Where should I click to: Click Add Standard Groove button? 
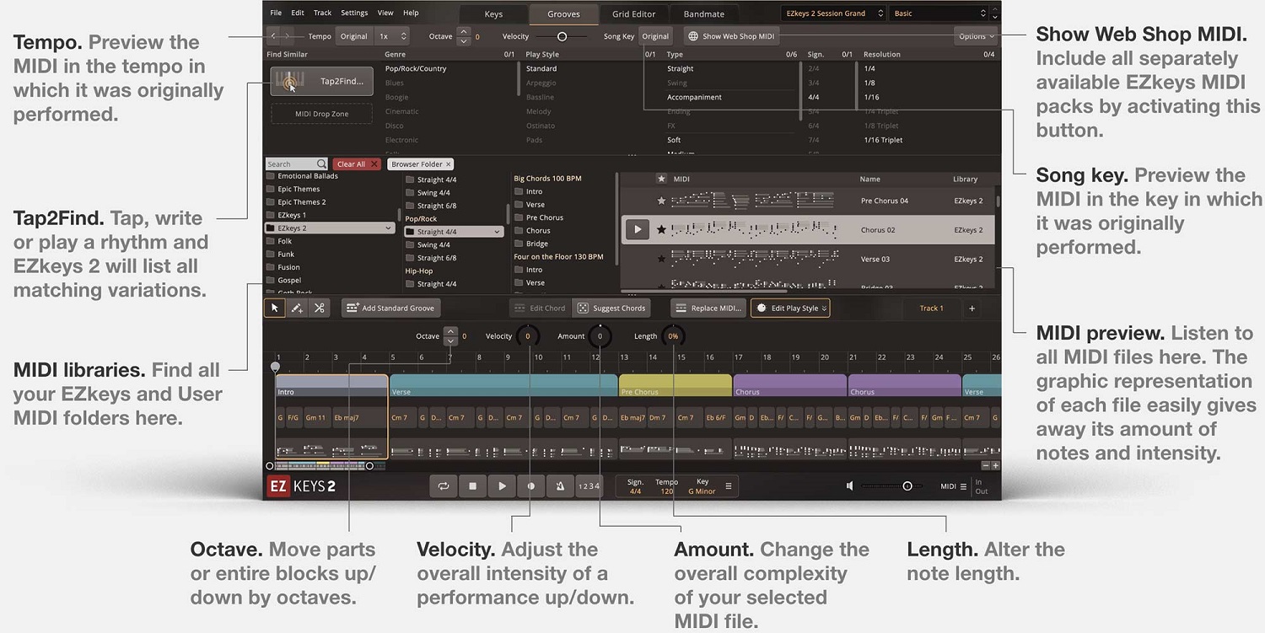point(391,308)
